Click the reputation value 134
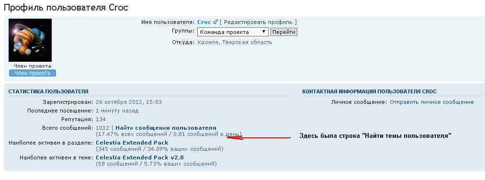 [x=101, y=119]
